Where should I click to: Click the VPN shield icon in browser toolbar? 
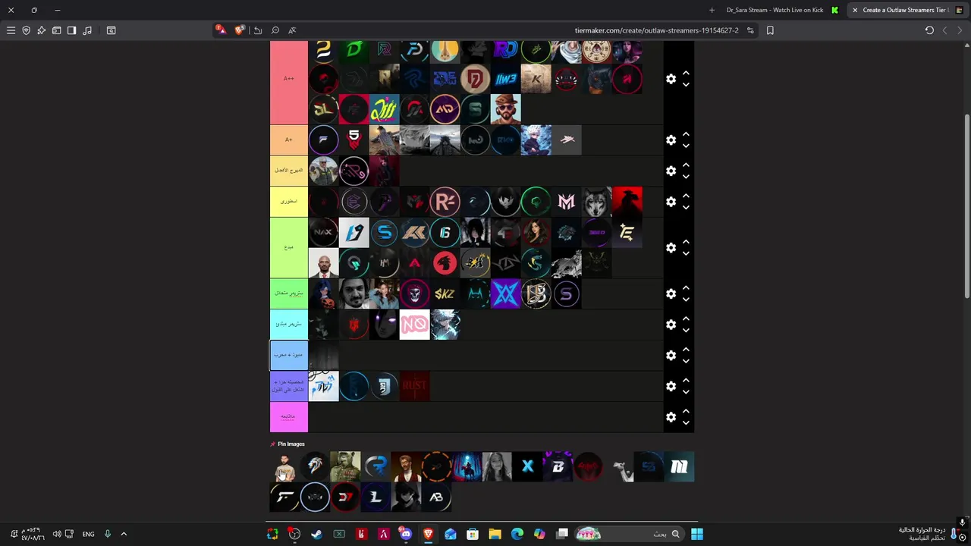coord(26,30)
